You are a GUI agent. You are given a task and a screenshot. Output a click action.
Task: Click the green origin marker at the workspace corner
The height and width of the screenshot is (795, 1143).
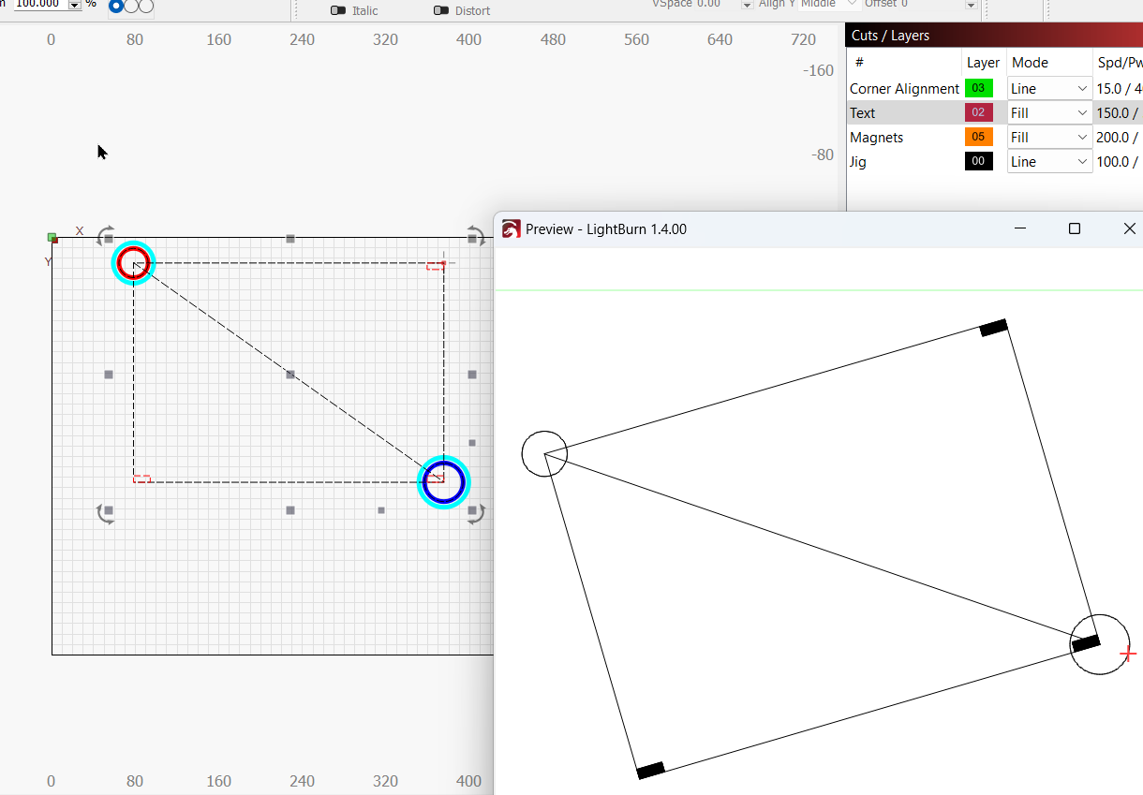click(52, 239)
